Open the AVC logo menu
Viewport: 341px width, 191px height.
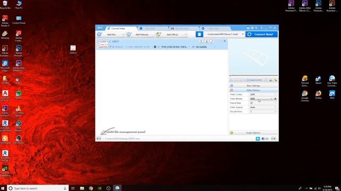coord(100,28)
